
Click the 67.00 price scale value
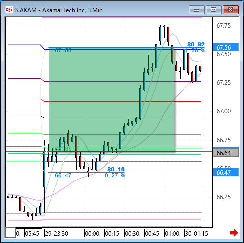tap(224, 111)
